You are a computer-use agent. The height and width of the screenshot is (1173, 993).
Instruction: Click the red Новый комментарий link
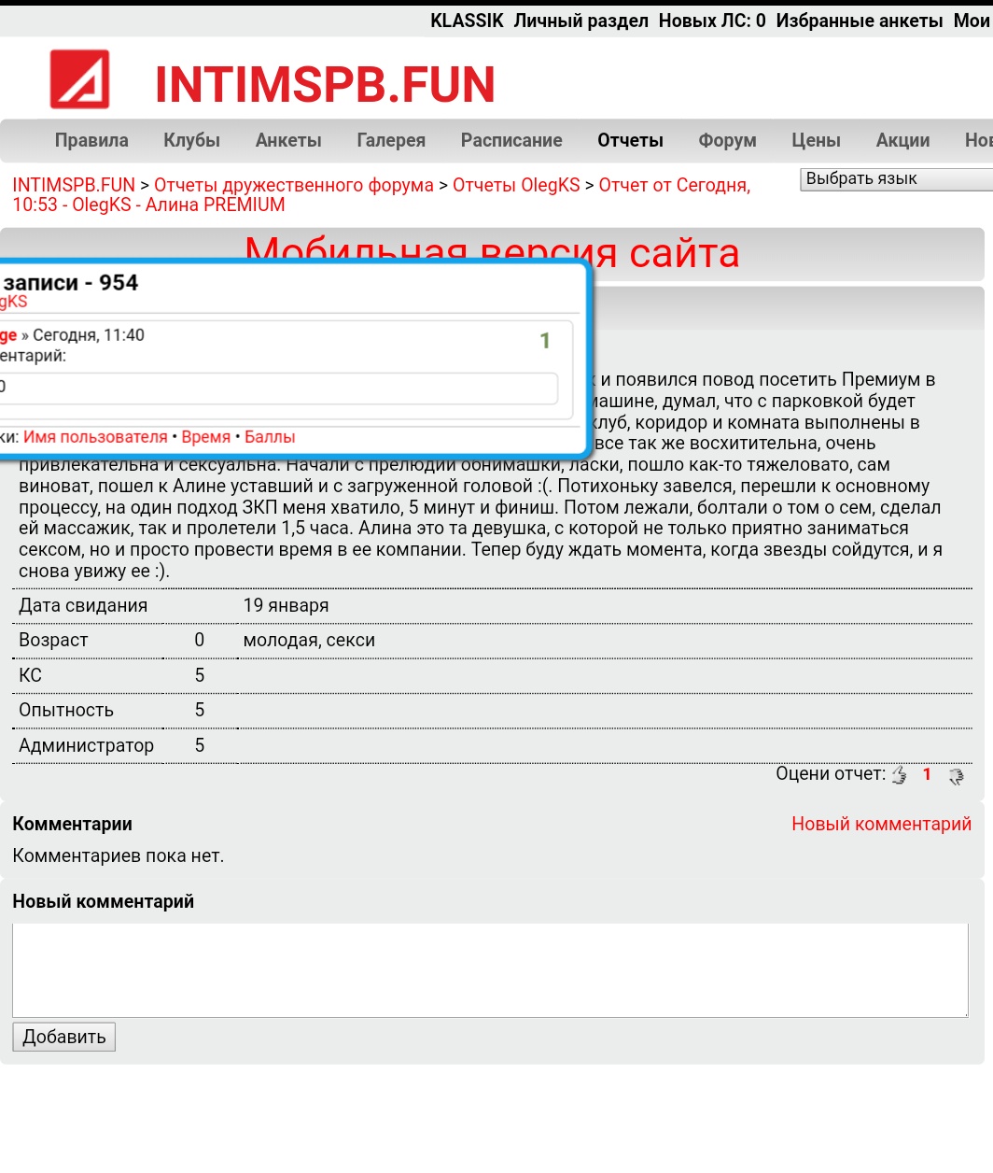tap(881, 824)
